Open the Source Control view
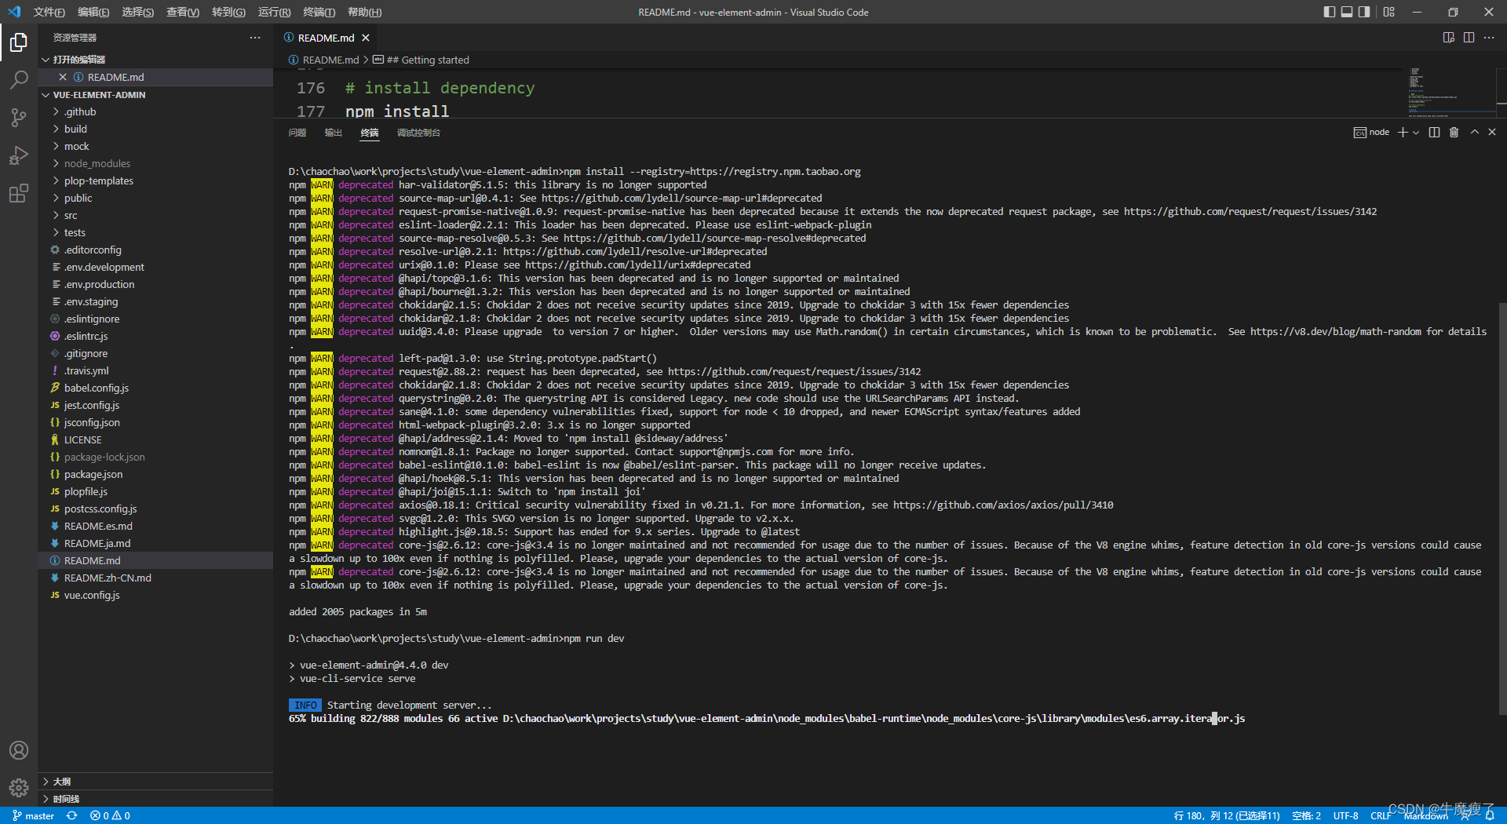 point(19,117)
